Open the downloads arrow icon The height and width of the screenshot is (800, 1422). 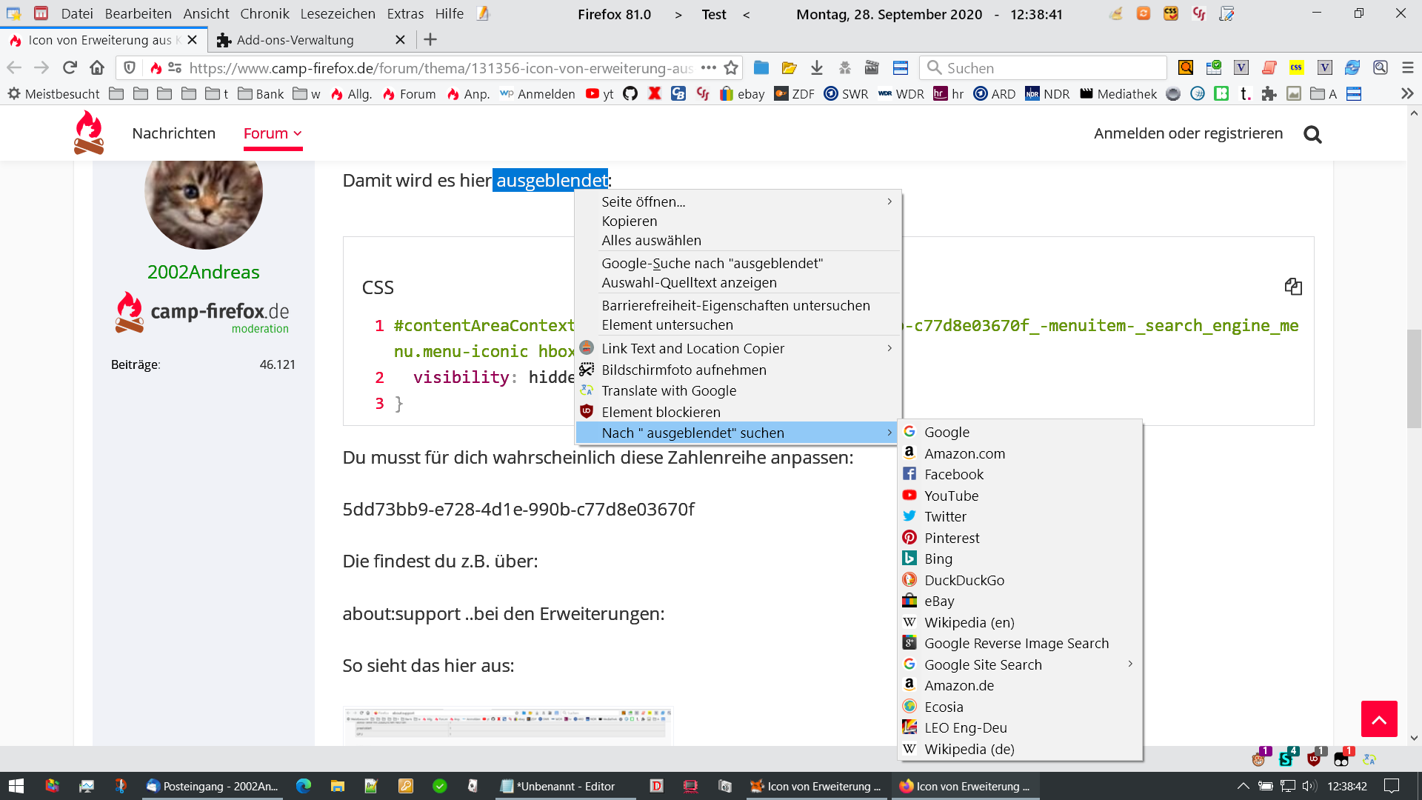point(816,68)
